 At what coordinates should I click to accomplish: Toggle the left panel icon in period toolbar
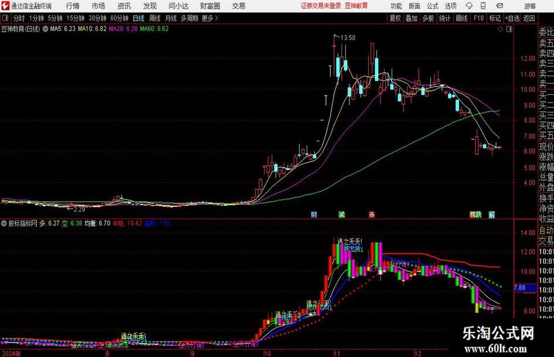click(x=5, y=18)
